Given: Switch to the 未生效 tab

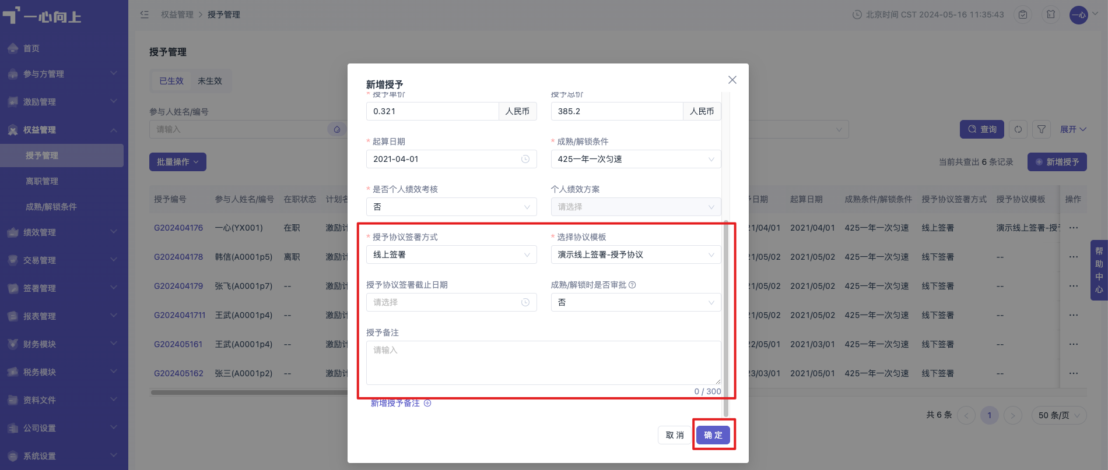Looking at the screenshot, I should point(210,81).
